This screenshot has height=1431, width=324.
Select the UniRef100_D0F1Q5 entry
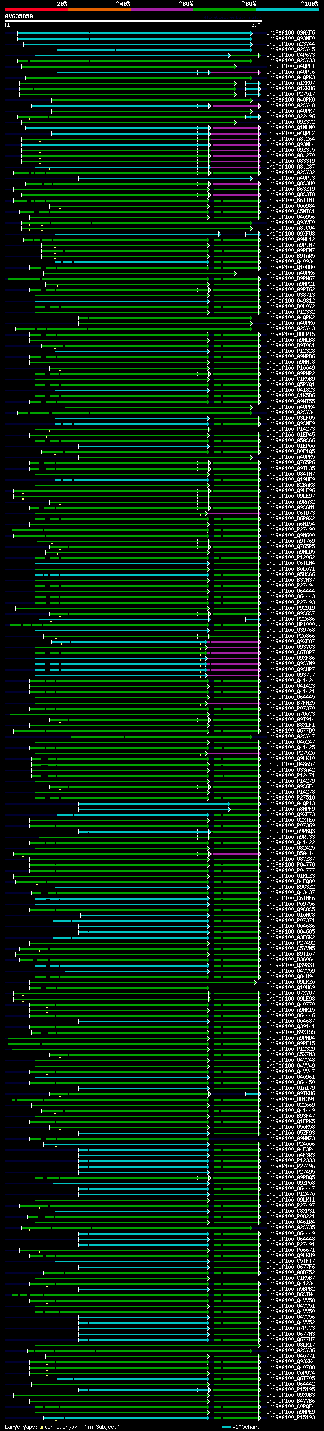[x=291, y=452]
